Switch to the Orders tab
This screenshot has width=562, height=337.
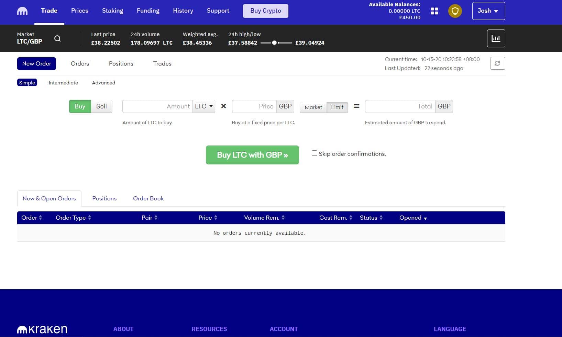pos(80,63)
